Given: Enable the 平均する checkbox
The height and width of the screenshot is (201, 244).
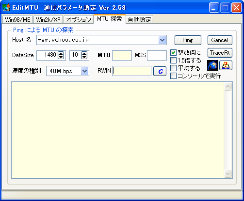Looking at the screenshot, I should [x=173, y=68].
